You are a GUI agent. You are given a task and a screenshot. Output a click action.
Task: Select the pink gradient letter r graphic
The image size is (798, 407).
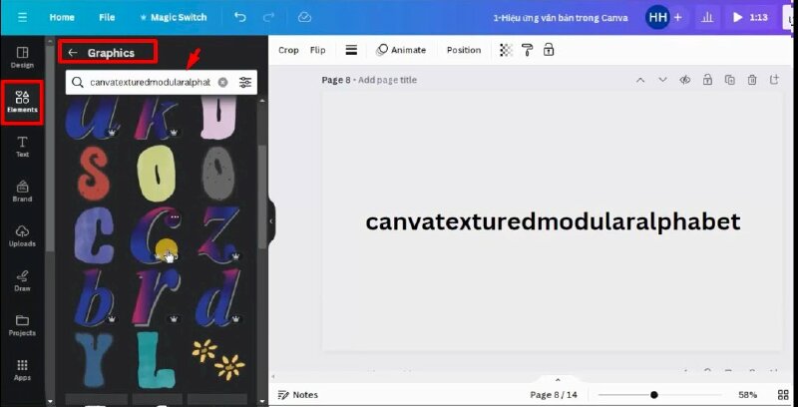pyautogui.click(x=157, y=297)
